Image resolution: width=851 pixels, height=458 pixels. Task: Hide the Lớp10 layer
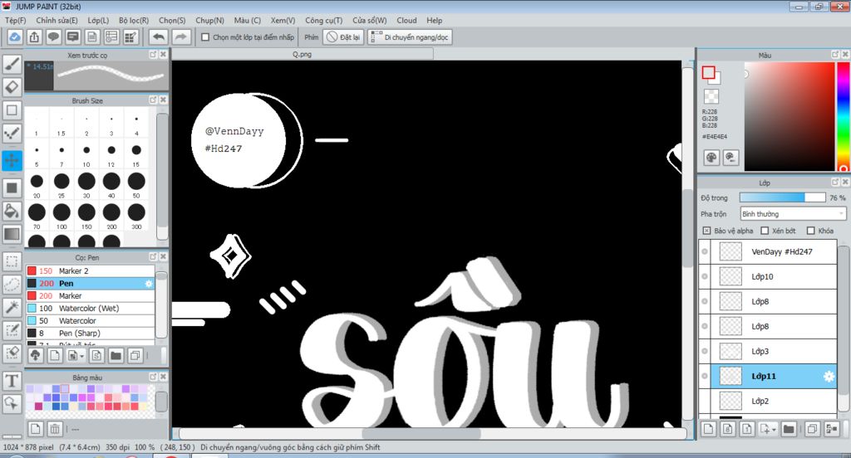pos(705,276)
